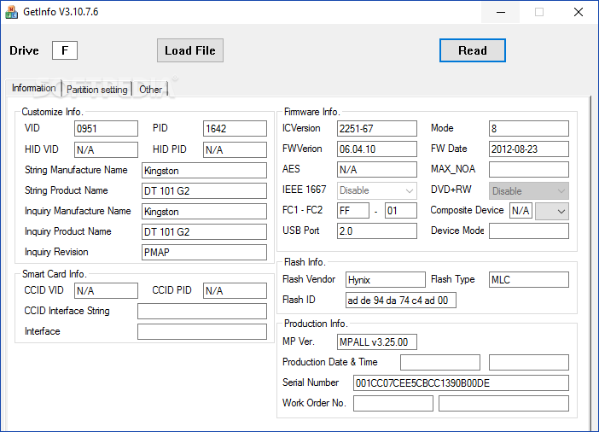Click the Serial Number field
The width and height of the screenshot is (599, 432).
tap(461, 382)
